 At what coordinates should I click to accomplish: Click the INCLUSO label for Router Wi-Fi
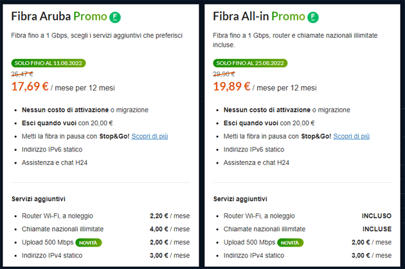(x=377, y=216)
